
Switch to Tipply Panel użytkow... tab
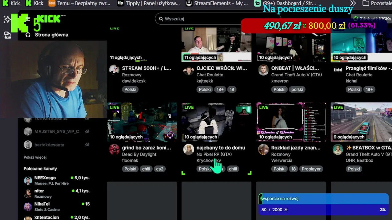pyautogui.click(x=149, y=3)
